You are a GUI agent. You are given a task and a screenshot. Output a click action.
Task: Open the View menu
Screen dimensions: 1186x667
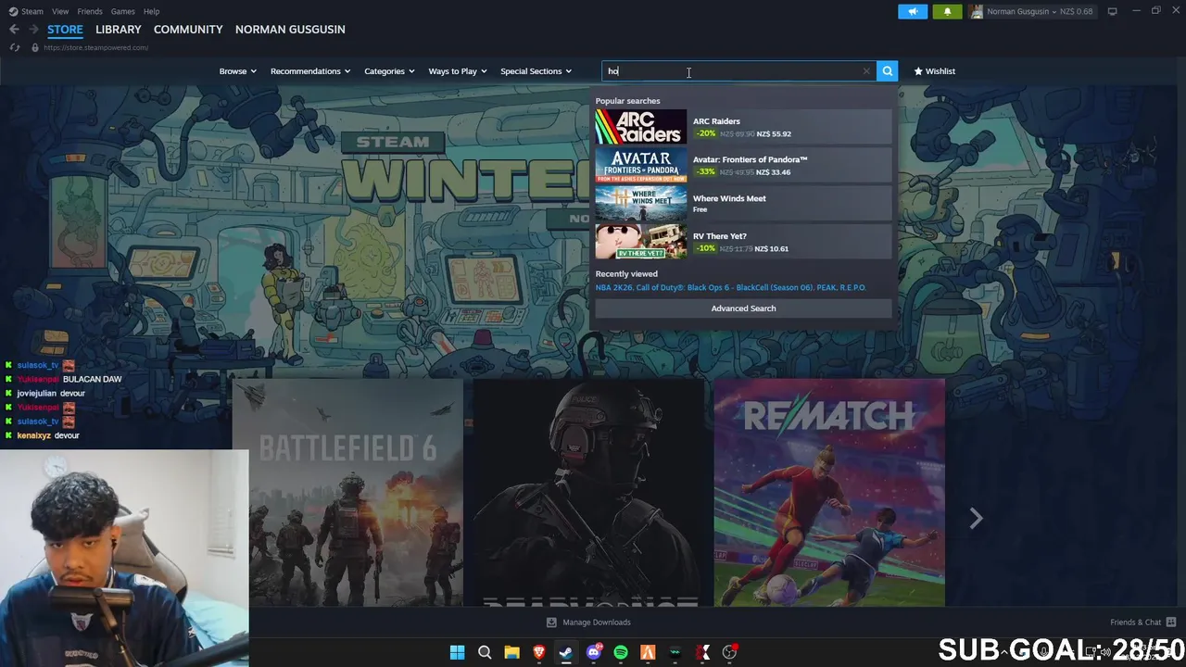click(60, 11)
